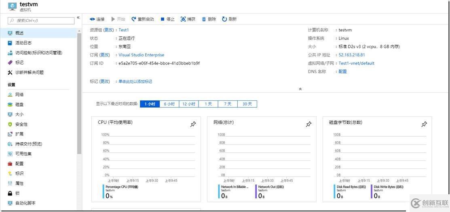Screen dimensions: 450x212
Task: Click the Disk Read Bytes (总和) legend entry
Action: (351, 187)
